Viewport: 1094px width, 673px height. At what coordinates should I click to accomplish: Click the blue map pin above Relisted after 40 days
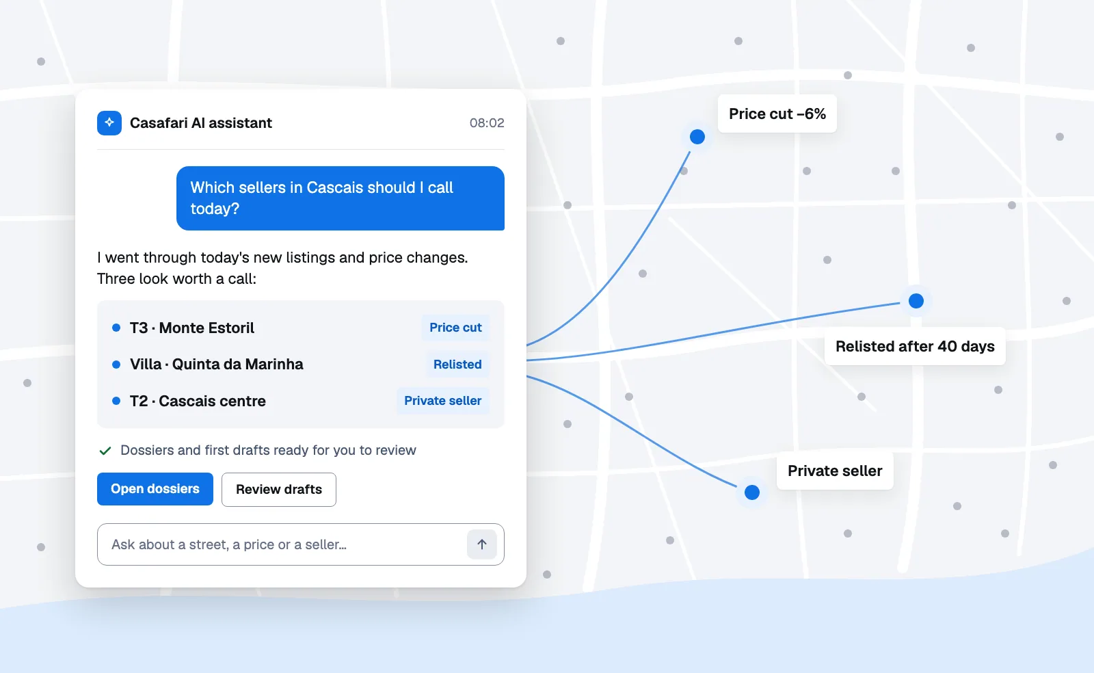pos(916,301)
